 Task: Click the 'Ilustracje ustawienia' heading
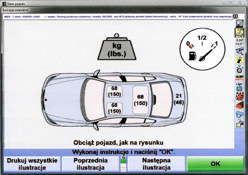pyautogui.click(x=15, y=10)
